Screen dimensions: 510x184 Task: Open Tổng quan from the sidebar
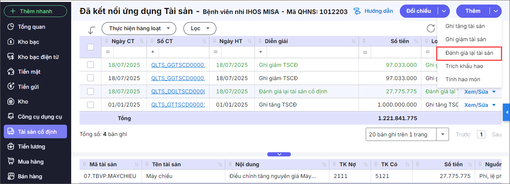tap(31, 27)
